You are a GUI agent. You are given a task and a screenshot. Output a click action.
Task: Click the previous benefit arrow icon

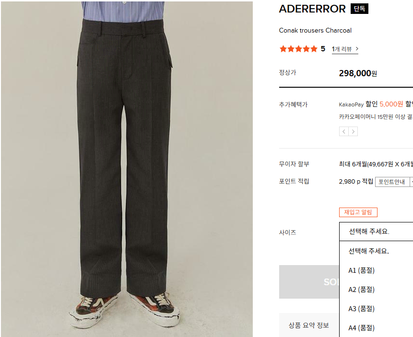pos(344,131)
